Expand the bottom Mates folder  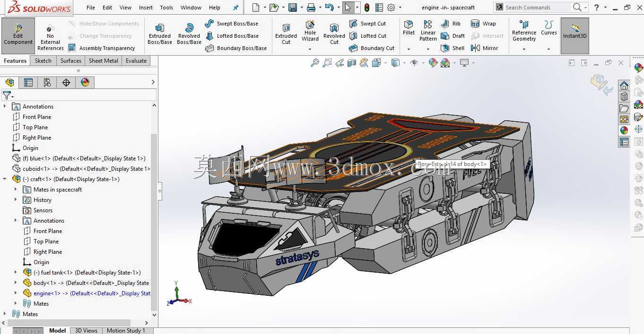(x=5, y=314)
